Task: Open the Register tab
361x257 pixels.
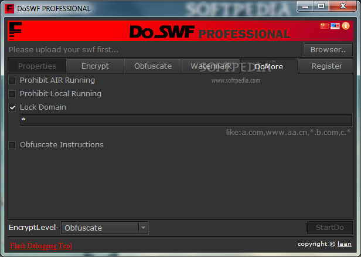Action: pos(326,66)
